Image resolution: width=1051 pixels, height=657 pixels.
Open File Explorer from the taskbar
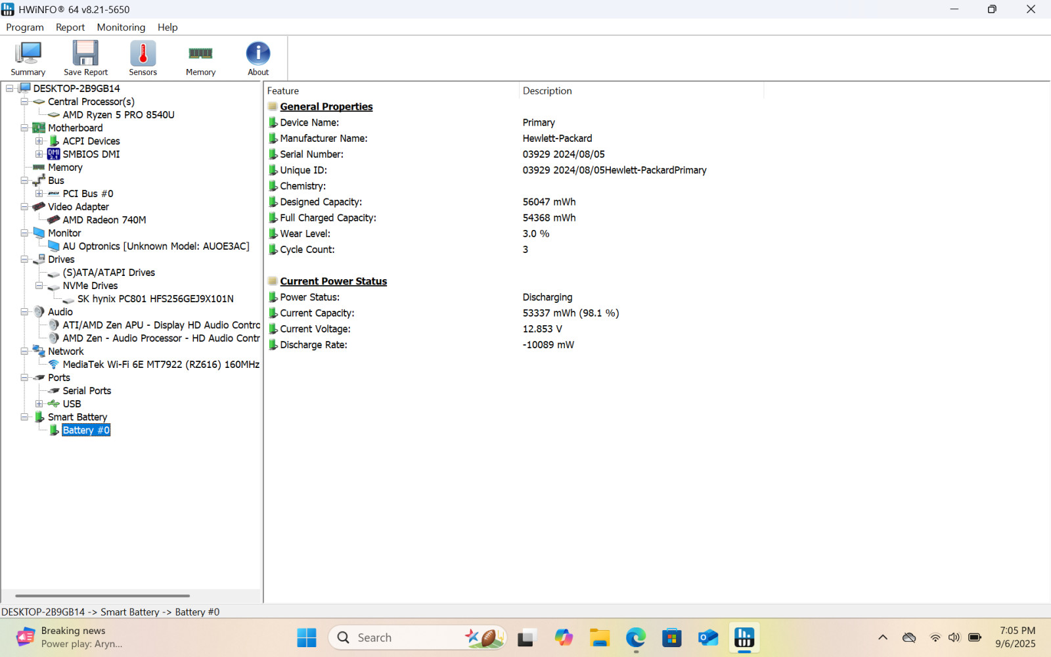point(599,637)
